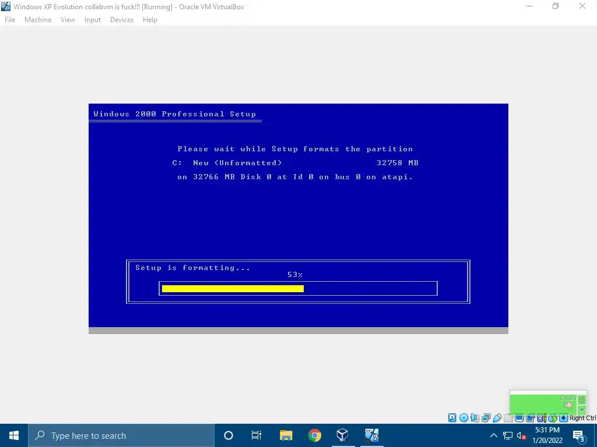The height and width of the screenshot is (447, 597).
Task: Click the recording status indicator icon
Action: 530,418
